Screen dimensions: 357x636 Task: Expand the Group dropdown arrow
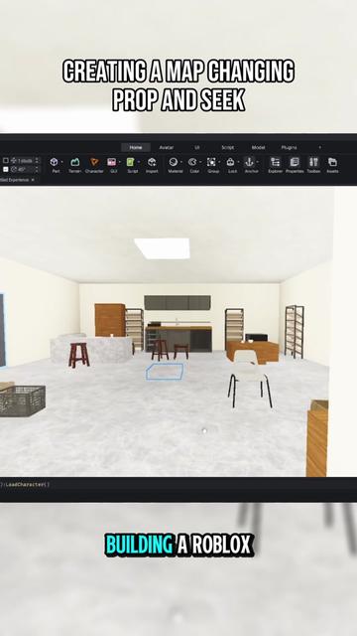[x=219, y=162]
